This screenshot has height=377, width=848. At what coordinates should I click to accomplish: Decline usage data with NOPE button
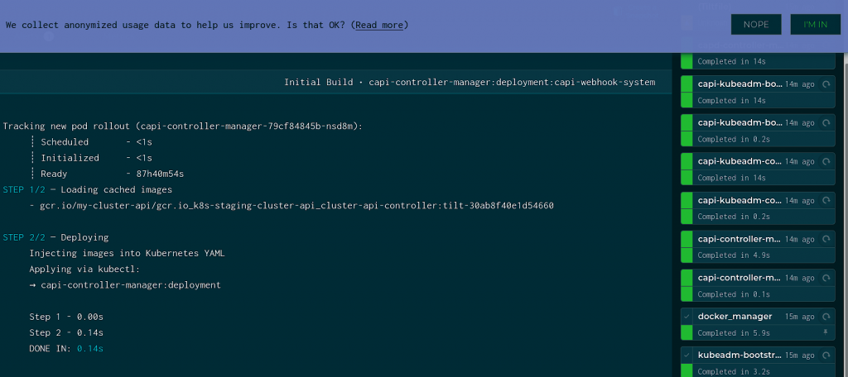click(755, 25)
